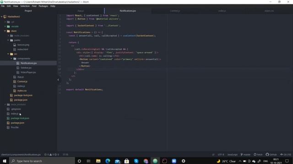This screenshot has width=293, height=164.
Task: Open the Packages menu
Action: pyautogui.click(x=43, y=6)
